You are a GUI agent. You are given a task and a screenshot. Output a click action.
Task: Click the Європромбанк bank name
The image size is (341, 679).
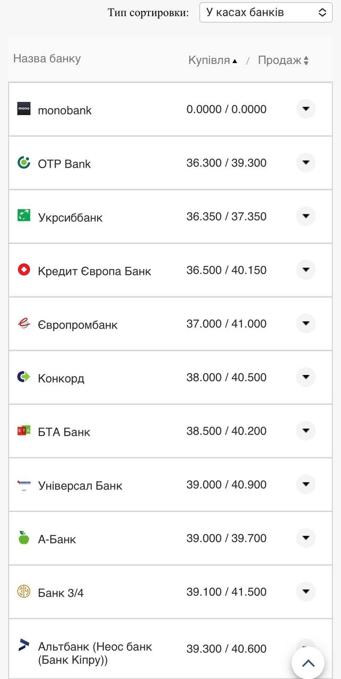pos(78,325)
